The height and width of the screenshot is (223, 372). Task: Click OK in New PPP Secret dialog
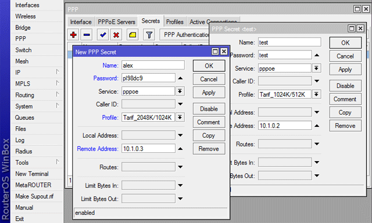[209, 65]
